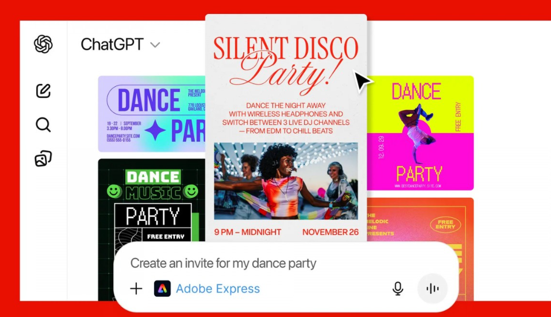
Task: Click the ChatGPT model name title
Action: coord(112,45)
